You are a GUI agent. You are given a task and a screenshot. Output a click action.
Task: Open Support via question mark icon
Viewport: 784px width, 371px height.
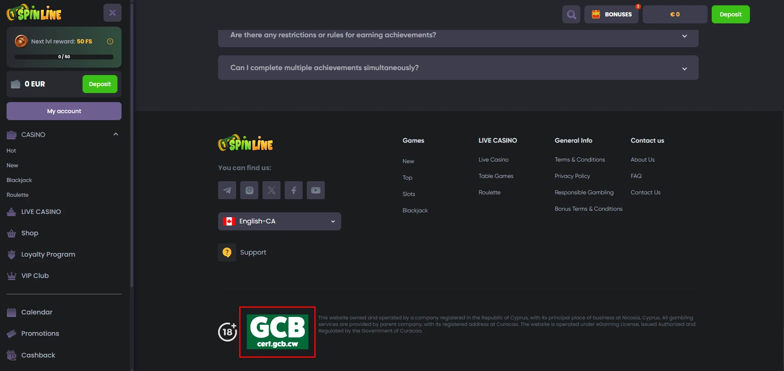coord(227,253)
